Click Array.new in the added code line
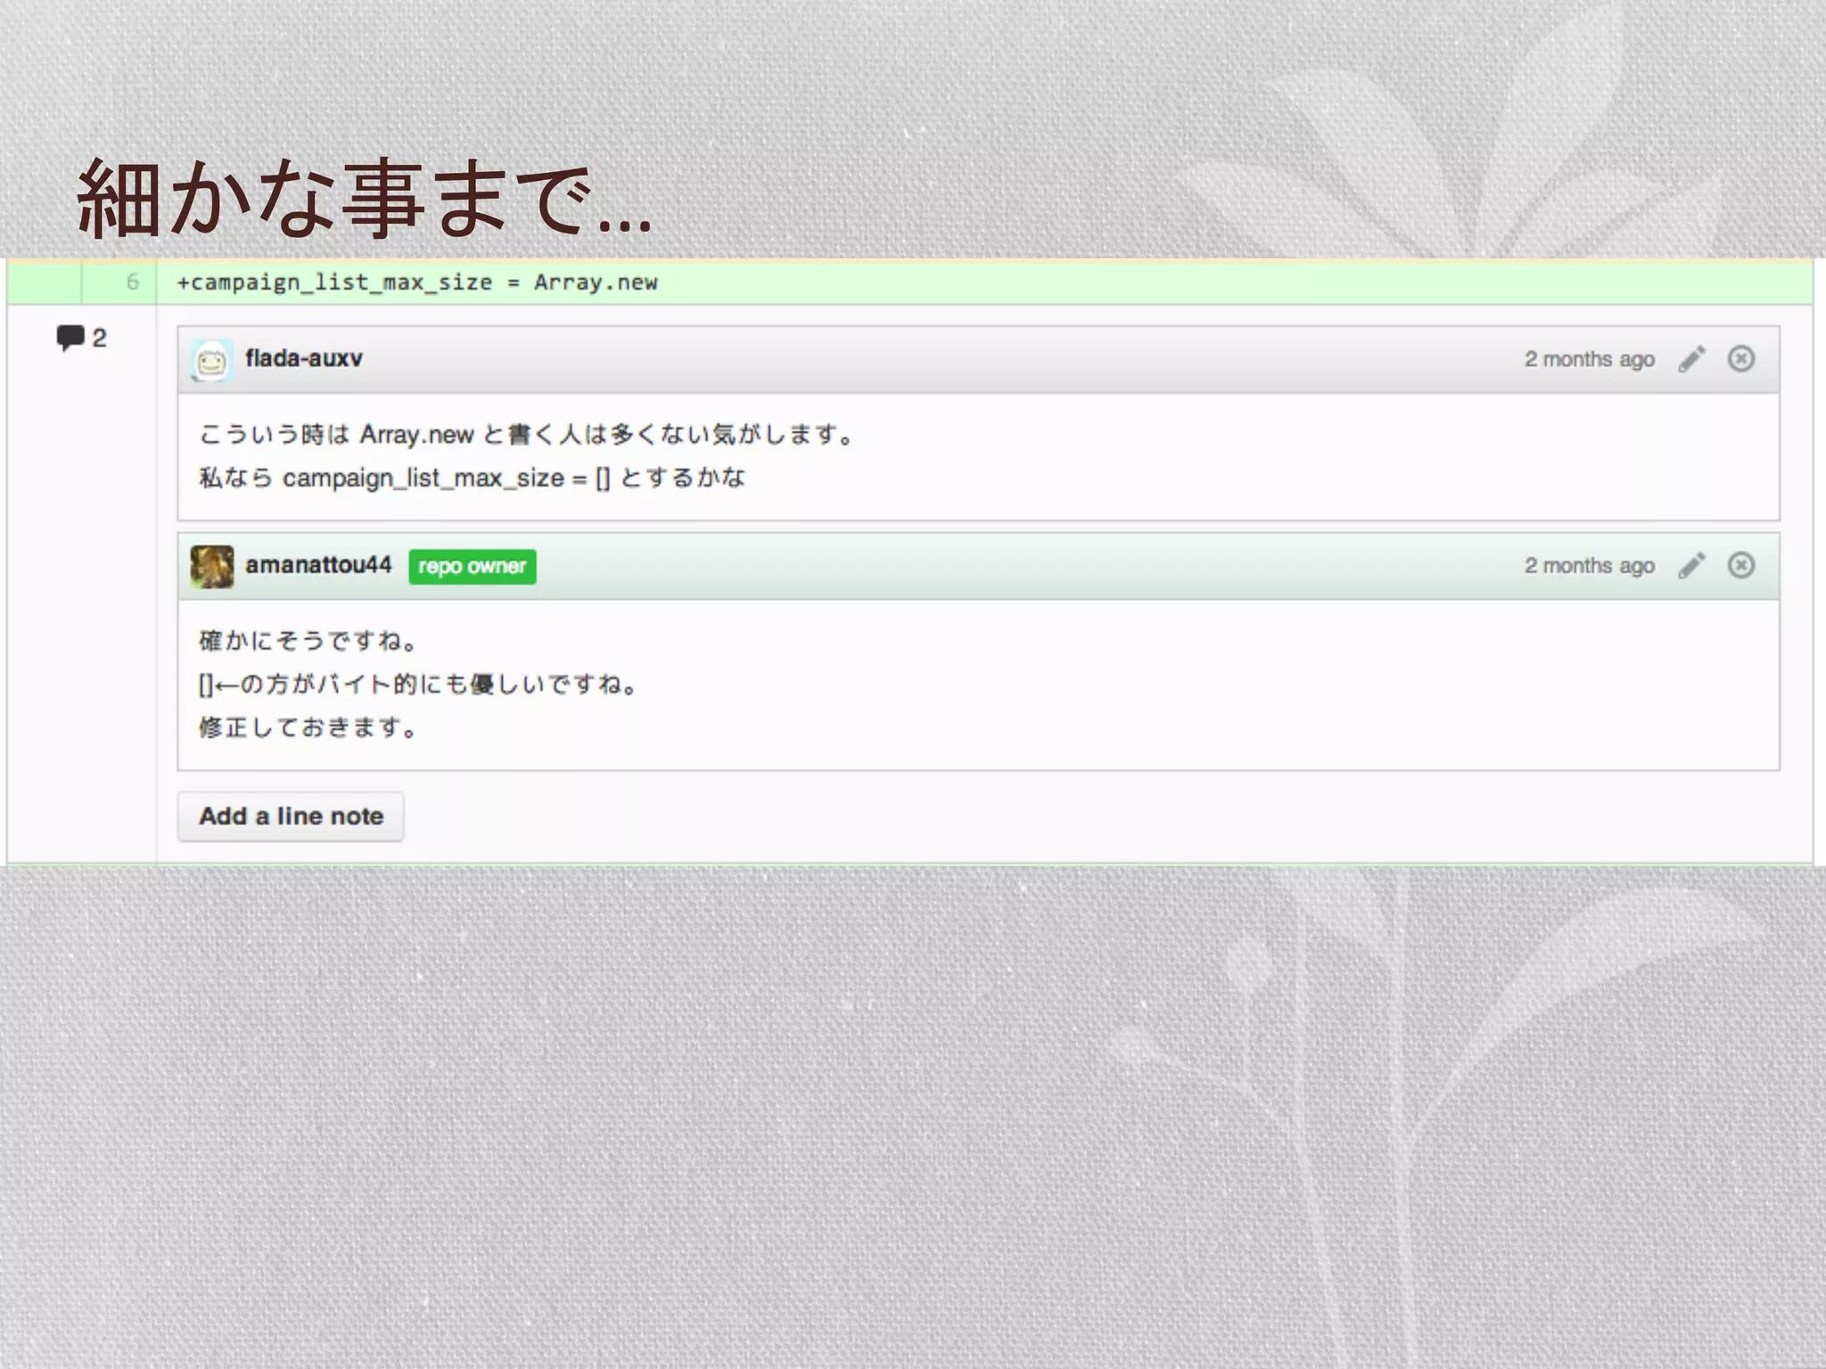The image size is (1826, 1369). (596, 283)
